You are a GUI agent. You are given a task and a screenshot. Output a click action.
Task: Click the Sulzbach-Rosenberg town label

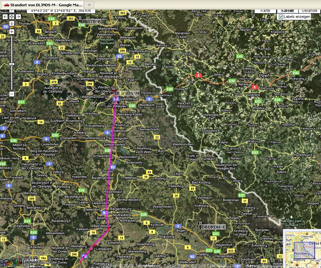[x=66, y=121]
